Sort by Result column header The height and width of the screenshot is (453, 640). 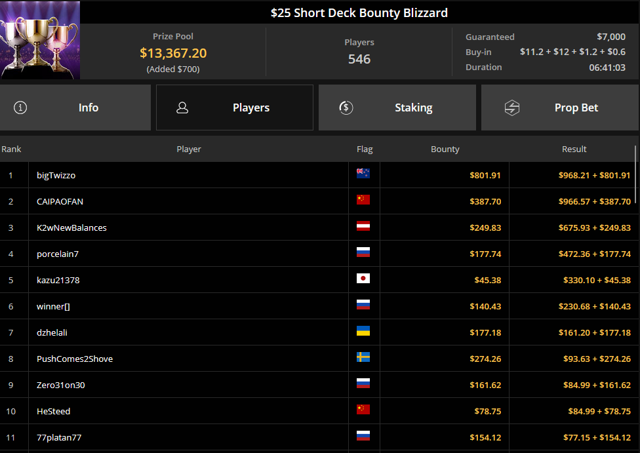pos(574,149)
